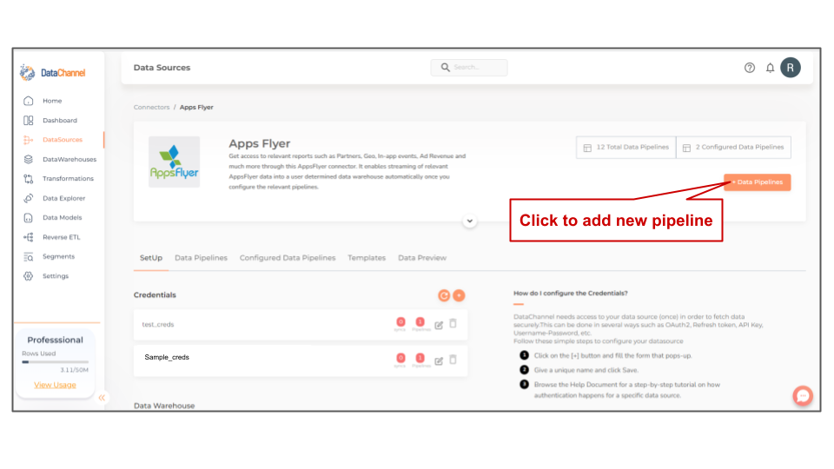Edit the Sample_creds credential
Viewport: 834px width, 469px height.
coord(439,361)
